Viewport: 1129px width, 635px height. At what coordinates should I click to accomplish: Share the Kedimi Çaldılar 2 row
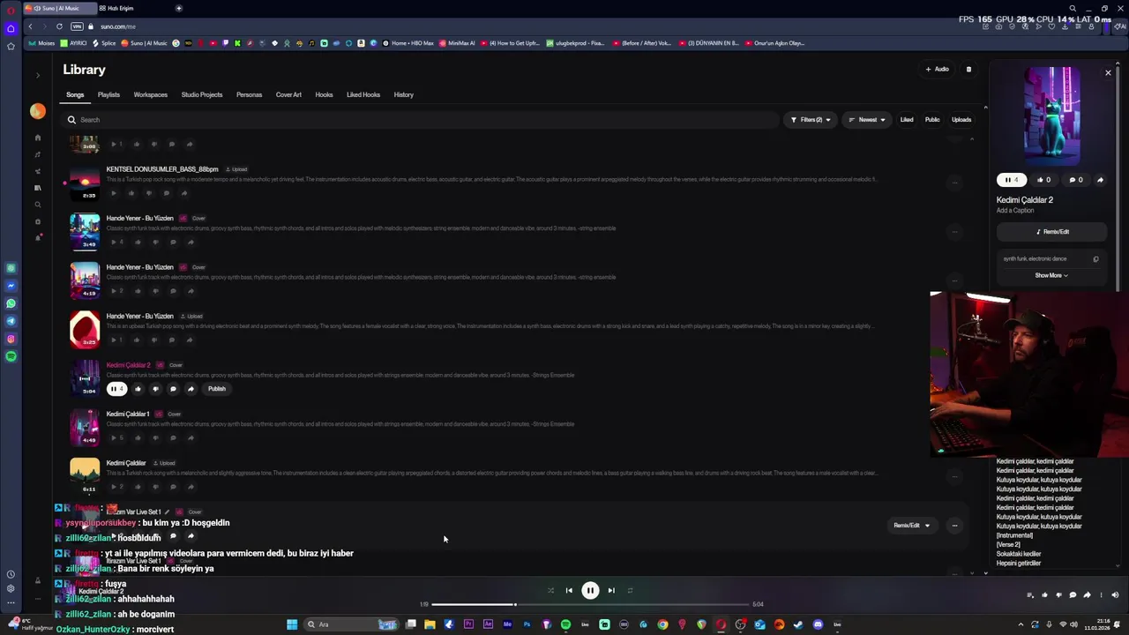pyautogui.click(x=191, y=389)
